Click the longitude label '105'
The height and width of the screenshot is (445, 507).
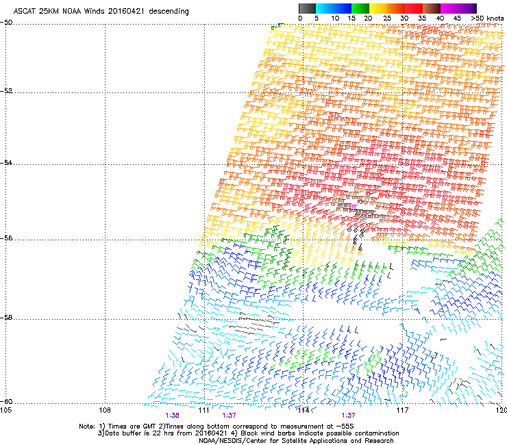[6, 410]
